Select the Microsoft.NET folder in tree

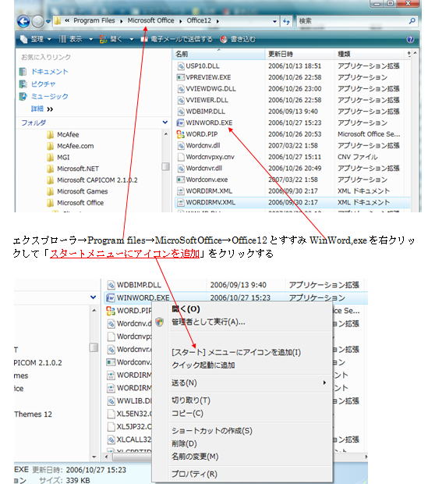(78, 169)
